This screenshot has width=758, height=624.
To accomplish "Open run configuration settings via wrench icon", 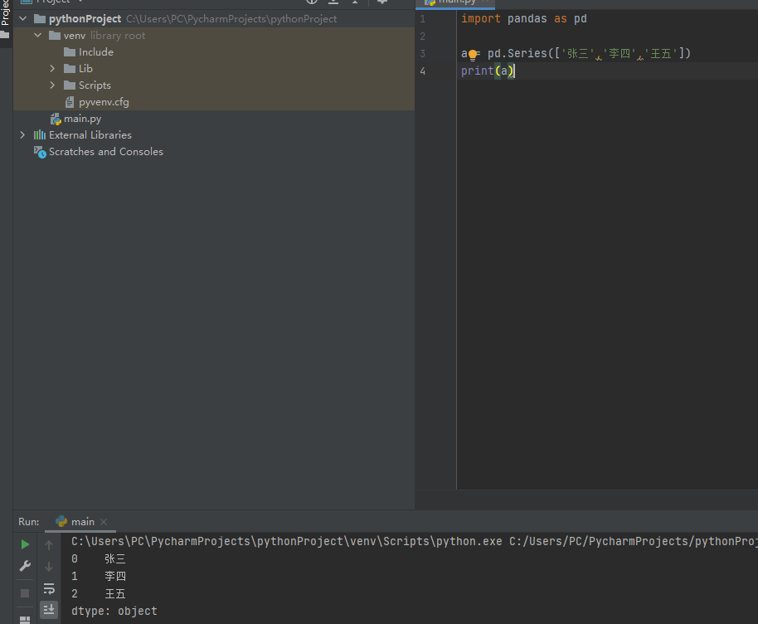I will [24, 567].
